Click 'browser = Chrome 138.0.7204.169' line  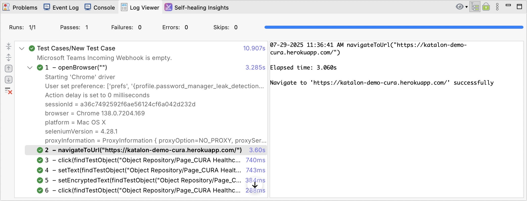click(95, 113)
